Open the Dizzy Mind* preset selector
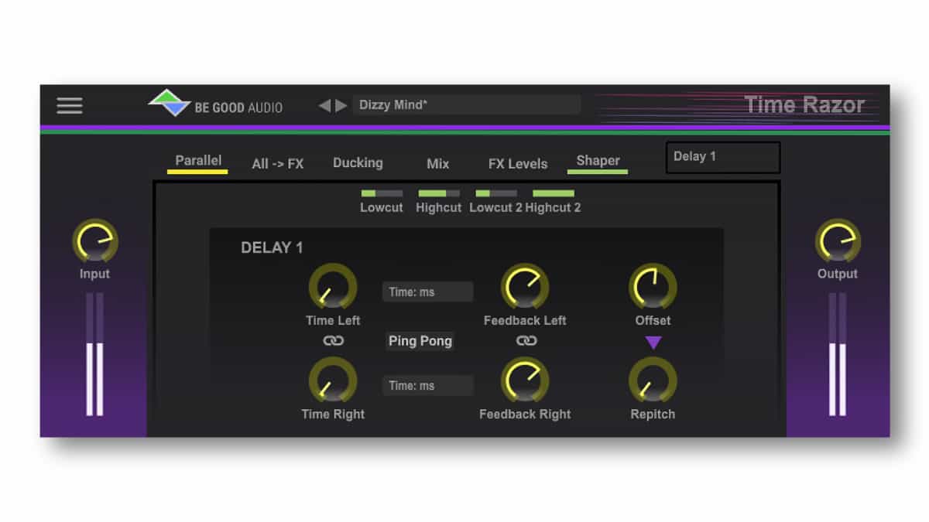The height and width of the screenshot is (522, 929). (467, 105)
